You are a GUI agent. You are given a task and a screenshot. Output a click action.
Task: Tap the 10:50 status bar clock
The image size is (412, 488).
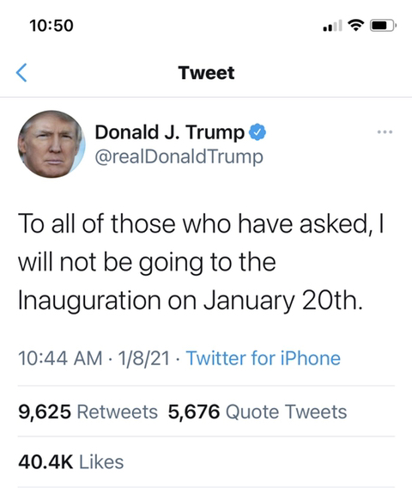[51, 26]
